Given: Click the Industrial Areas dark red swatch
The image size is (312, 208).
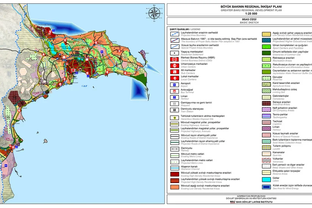Looking at the screenshot, I should pyautogui.click(x=266, y=103).
